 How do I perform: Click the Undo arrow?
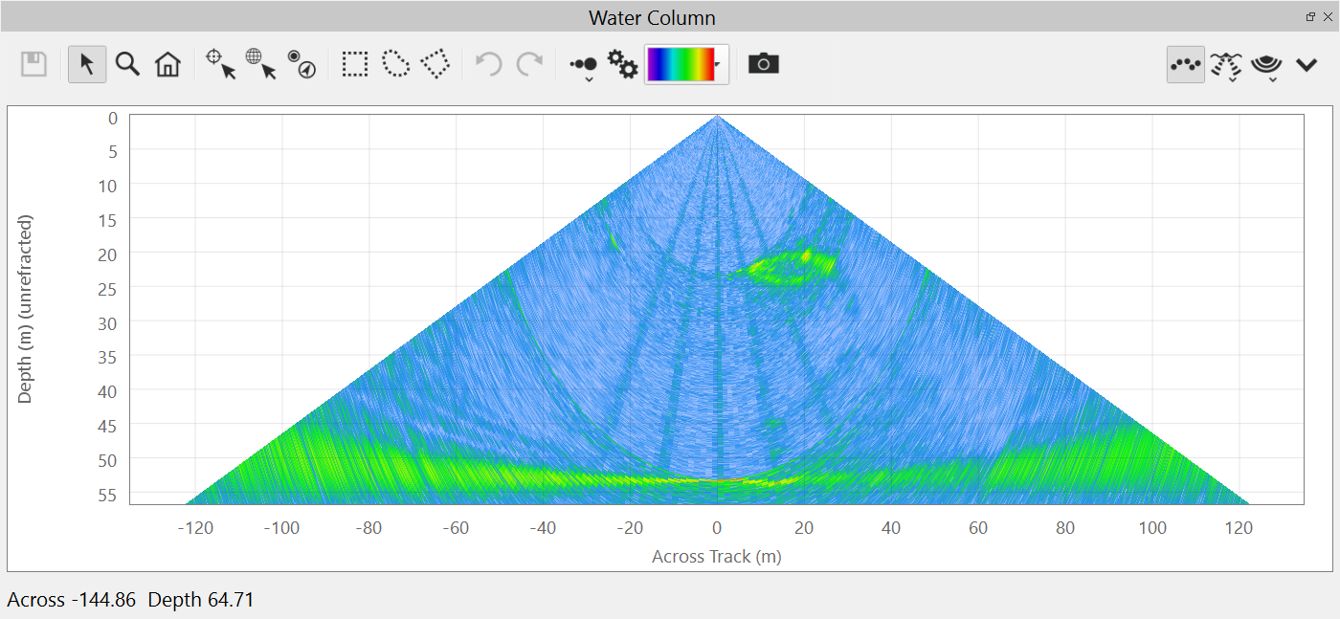coord(489,64)
